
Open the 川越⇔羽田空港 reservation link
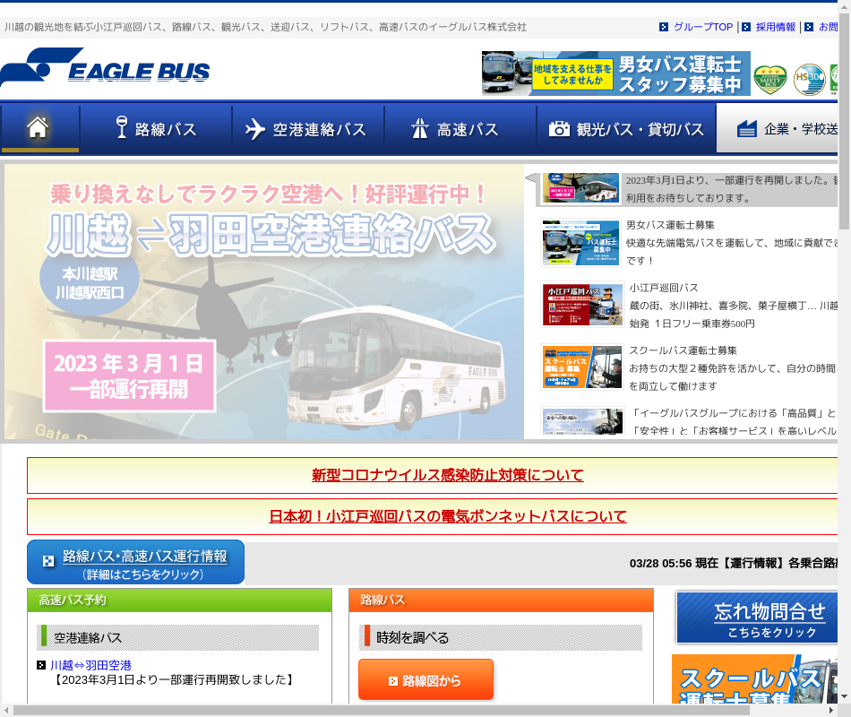(90, 665)
